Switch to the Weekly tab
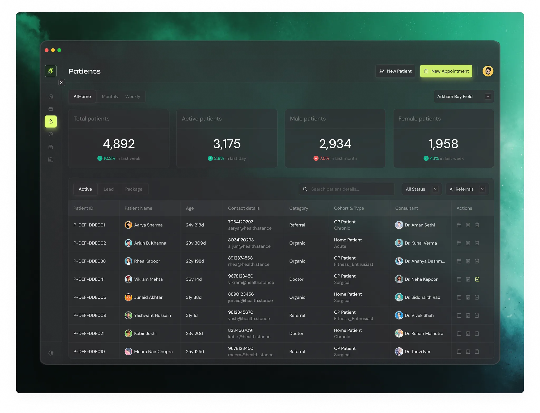This screenshot has width=540, height=413. [x=133, y=96]
